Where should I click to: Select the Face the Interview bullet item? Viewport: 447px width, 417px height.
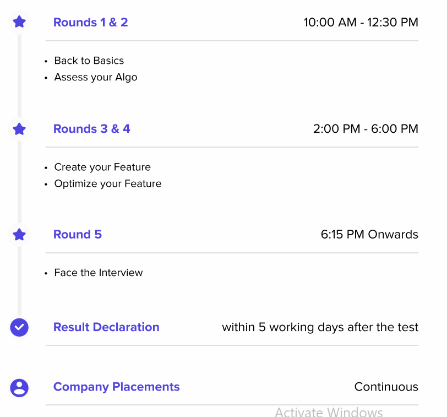pos(99,272)
